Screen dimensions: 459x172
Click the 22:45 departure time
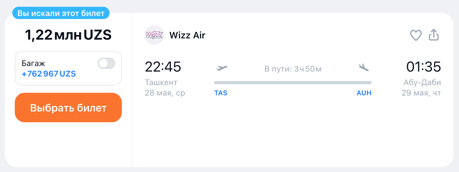(x=163, y=67)
